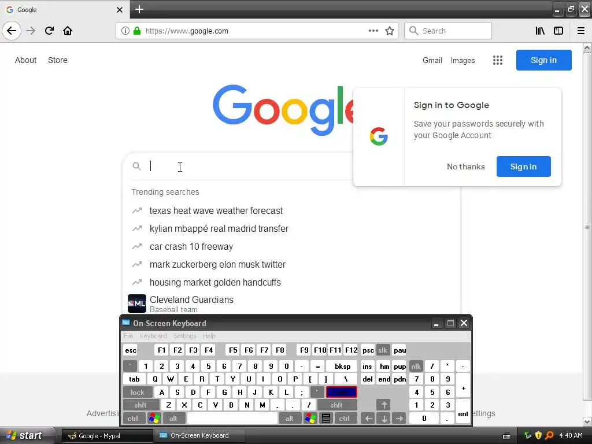The width and height of the screenshot is (592, 444).
Task: Toggle the slk (scroll lock) key
Action: (x=383, y=350)
